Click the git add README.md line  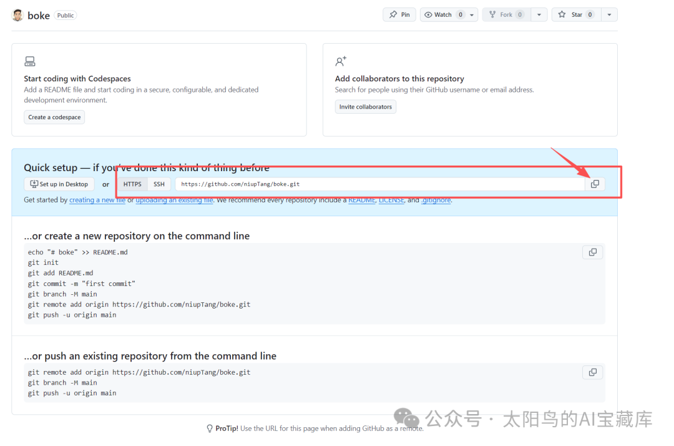pyautogui.click(x=61, y=273)
